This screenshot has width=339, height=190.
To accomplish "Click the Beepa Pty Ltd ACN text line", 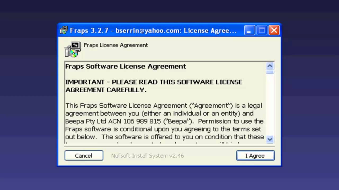I will coord(164,121).
